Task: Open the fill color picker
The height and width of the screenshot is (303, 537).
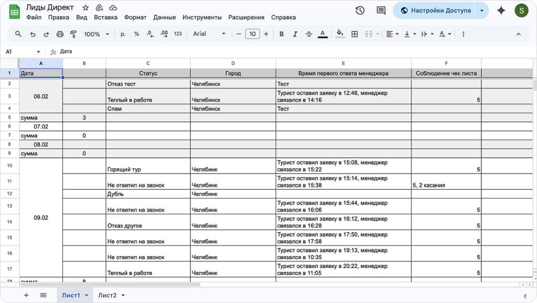Action: pyautogui.click(x=340, y=34)
